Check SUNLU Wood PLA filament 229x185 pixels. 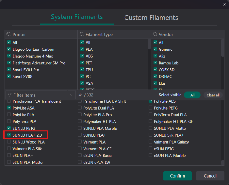tap(9, 142)
